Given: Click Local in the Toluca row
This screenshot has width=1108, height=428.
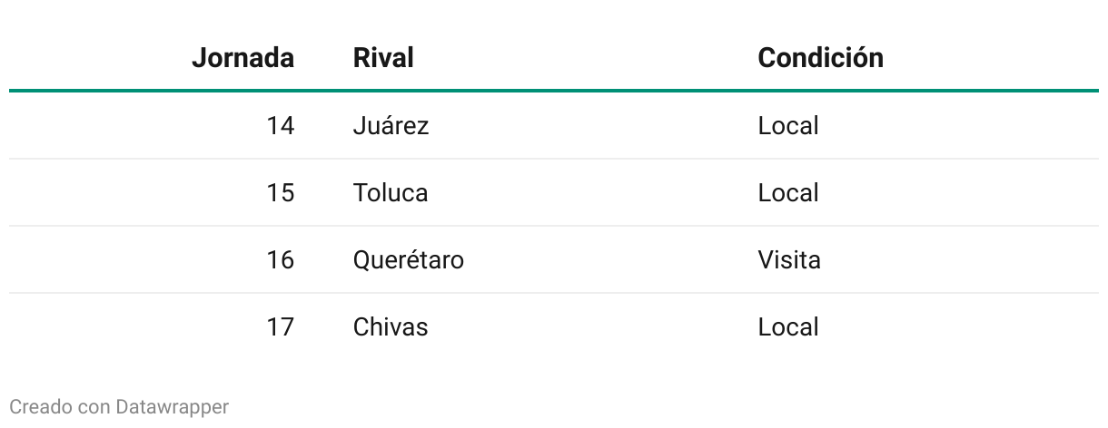Looking at the screenshot, I should pos(788,193).
